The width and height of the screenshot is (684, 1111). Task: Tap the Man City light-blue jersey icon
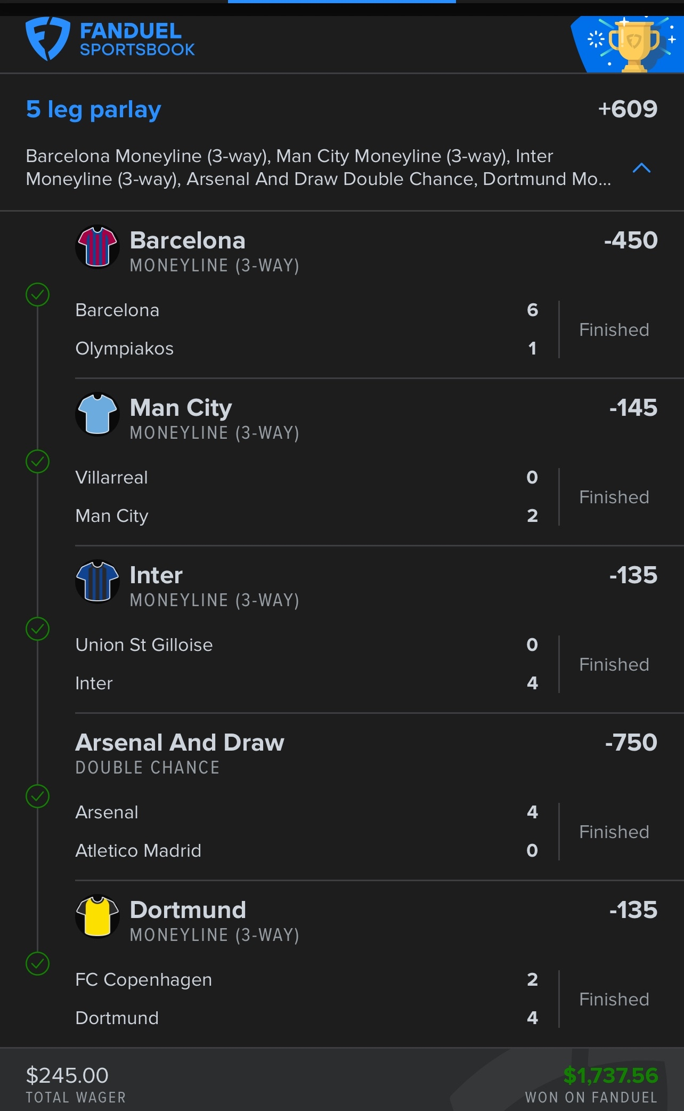pyautogui.click(x=97, y=414)
